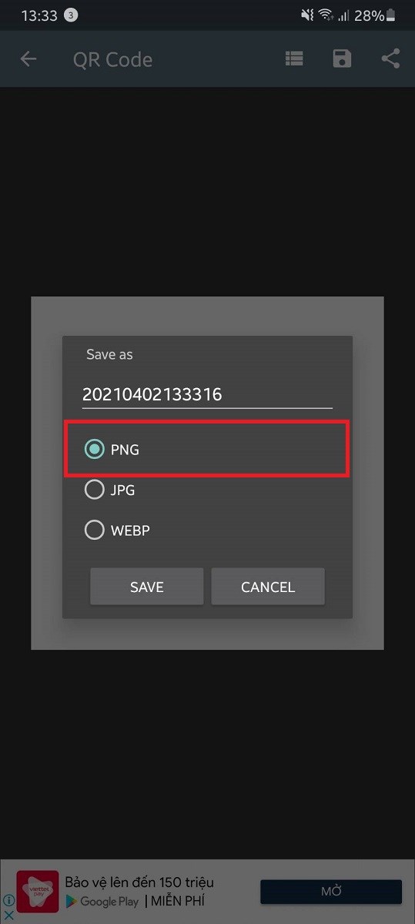Select the WEBP radio button

[x=94, y=531]
